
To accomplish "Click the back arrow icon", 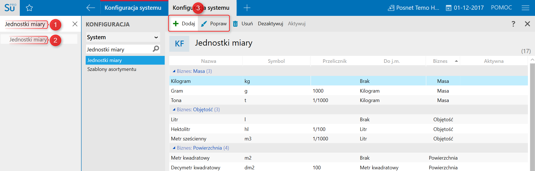I will (91, 8).
